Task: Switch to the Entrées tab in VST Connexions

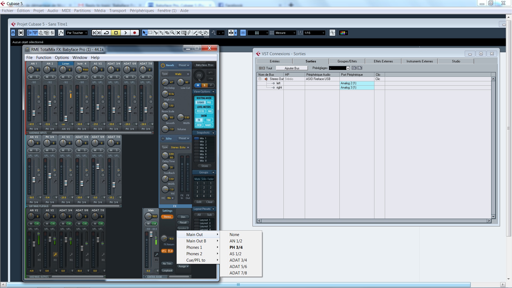Action: (x=274, y=61)
